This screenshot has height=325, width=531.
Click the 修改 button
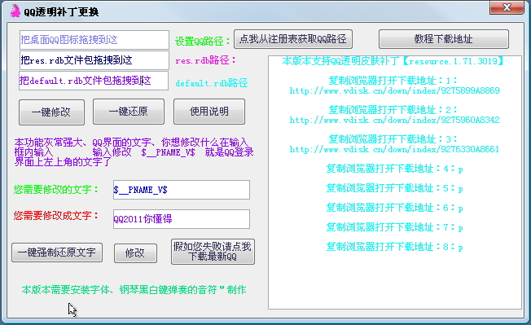pyautogui.click(x=135, y=253)
